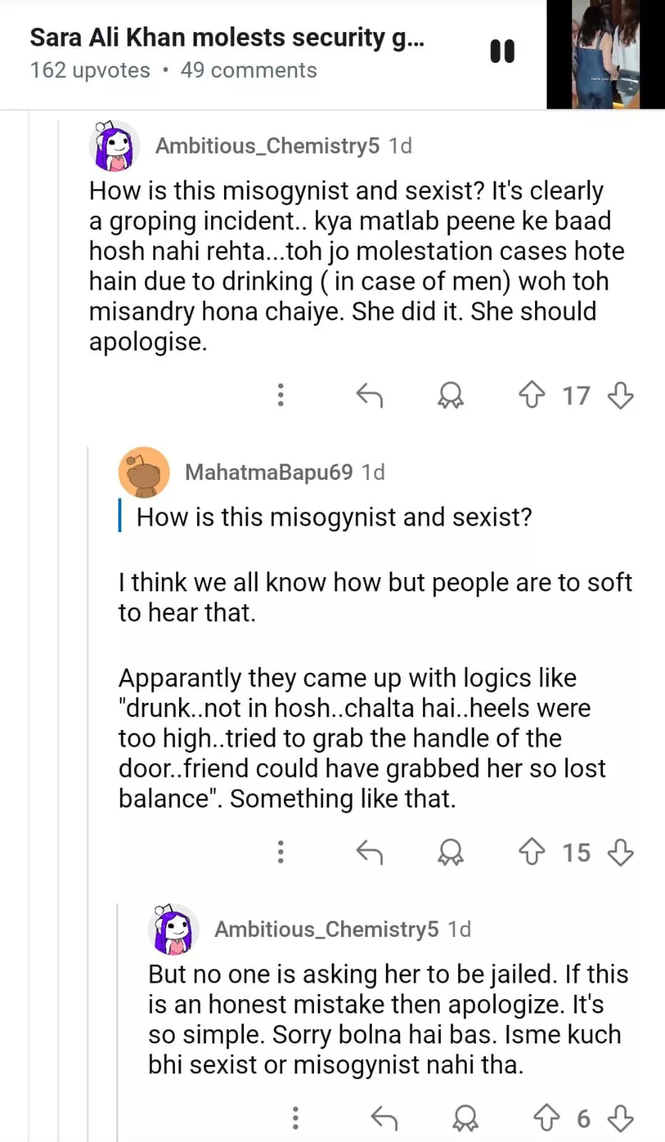Reply to Ambitious_Chemistry5's first comment

(x=370, y=394)
